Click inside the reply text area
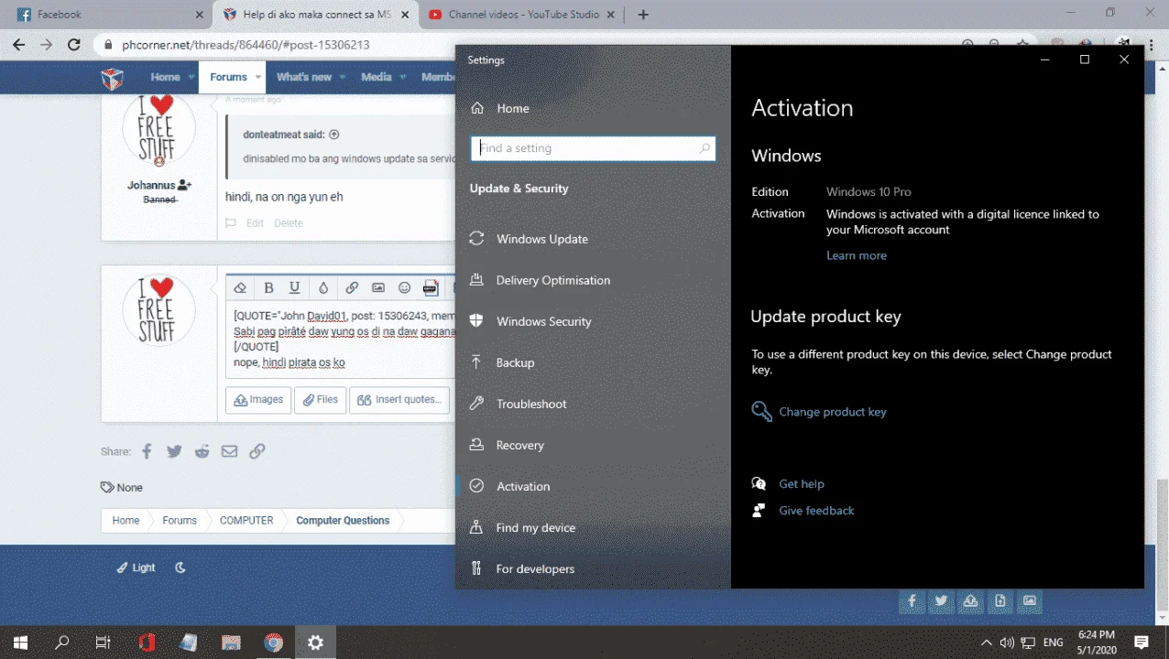Image resolution: width=1169 pixels, height=659 pixels. tap(342, 340)
